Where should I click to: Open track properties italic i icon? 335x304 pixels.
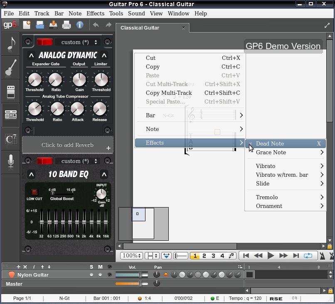pyautogui.click(x=34, y=267)
